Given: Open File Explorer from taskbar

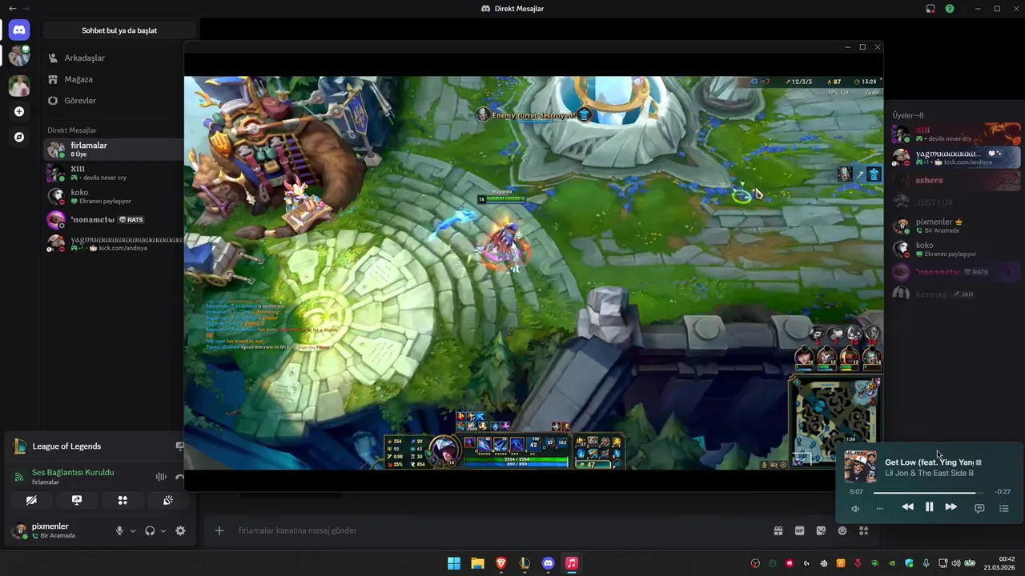Looking at the screenshot, I should 477,563.
